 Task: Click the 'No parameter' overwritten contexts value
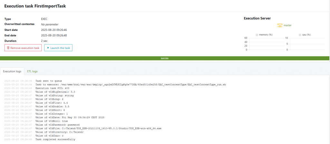[50, 24]
